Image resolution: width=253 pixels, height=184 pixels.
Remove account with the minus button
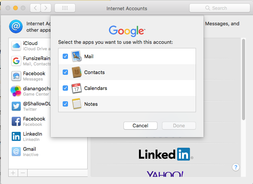tap(23, 173)
